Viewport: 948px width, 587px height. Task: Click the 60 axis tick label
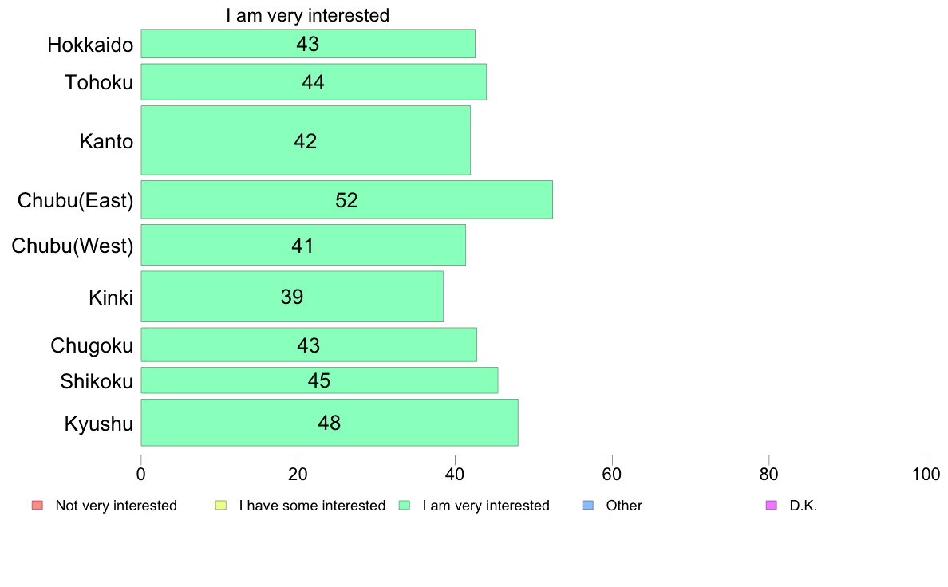[612, 475]
